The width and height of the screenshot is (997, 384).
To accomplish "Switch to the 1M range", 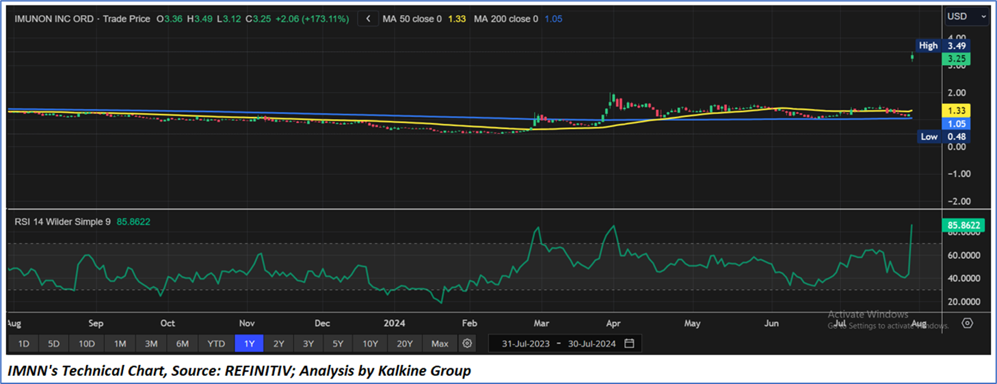I will tap(120, 343).
